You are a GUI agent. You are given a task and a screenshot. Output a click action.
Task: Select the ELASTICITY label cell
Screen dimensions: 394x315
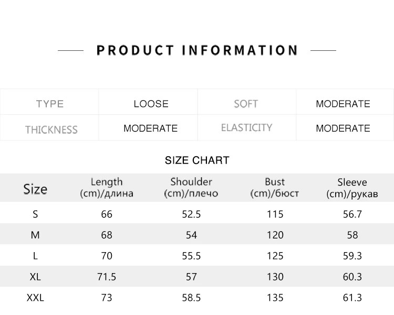point(247,128)
